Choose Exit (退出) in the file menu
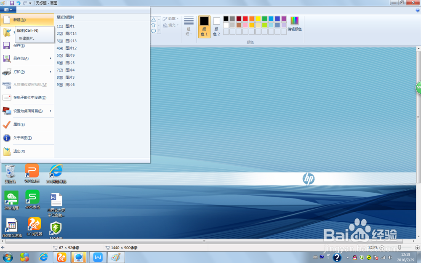The height and width of the screenshot is (263, 421). click(27, 151)
